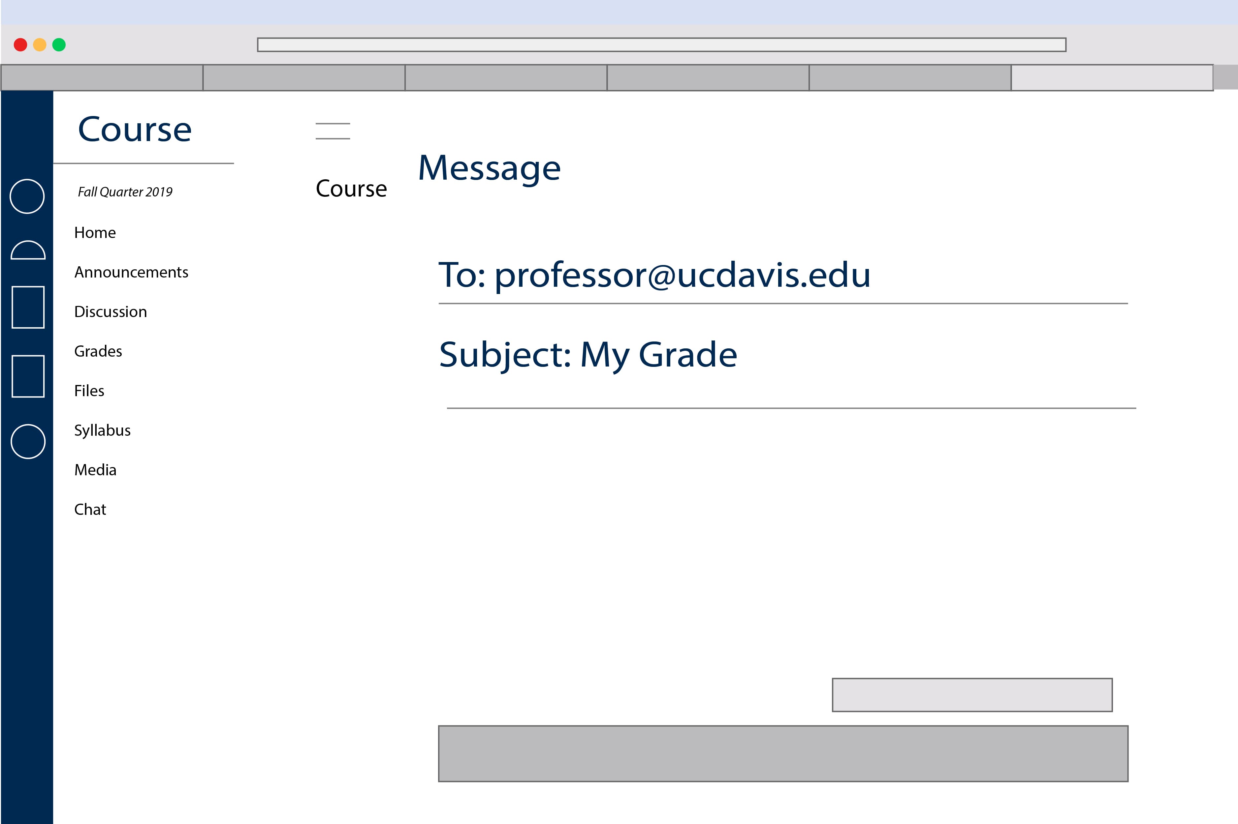Edit the Subject: My Grade field
1238x824 pixels.
[588, 355]
